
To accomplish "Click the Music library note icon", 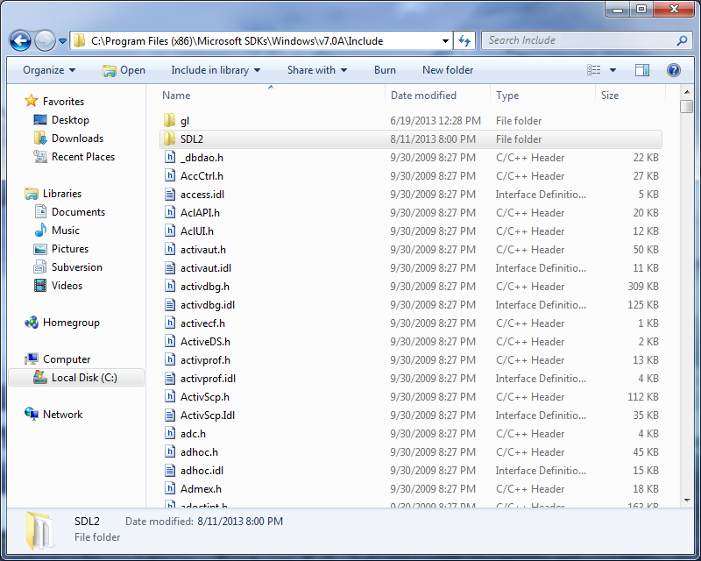I will [x=39, y=230].
